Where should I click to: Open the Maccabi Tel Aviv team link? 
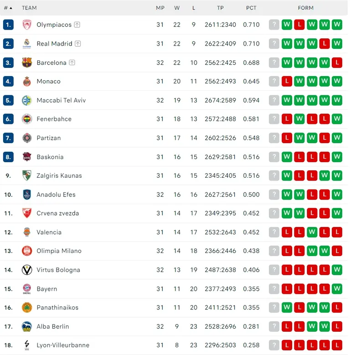[x=61, y=100]
